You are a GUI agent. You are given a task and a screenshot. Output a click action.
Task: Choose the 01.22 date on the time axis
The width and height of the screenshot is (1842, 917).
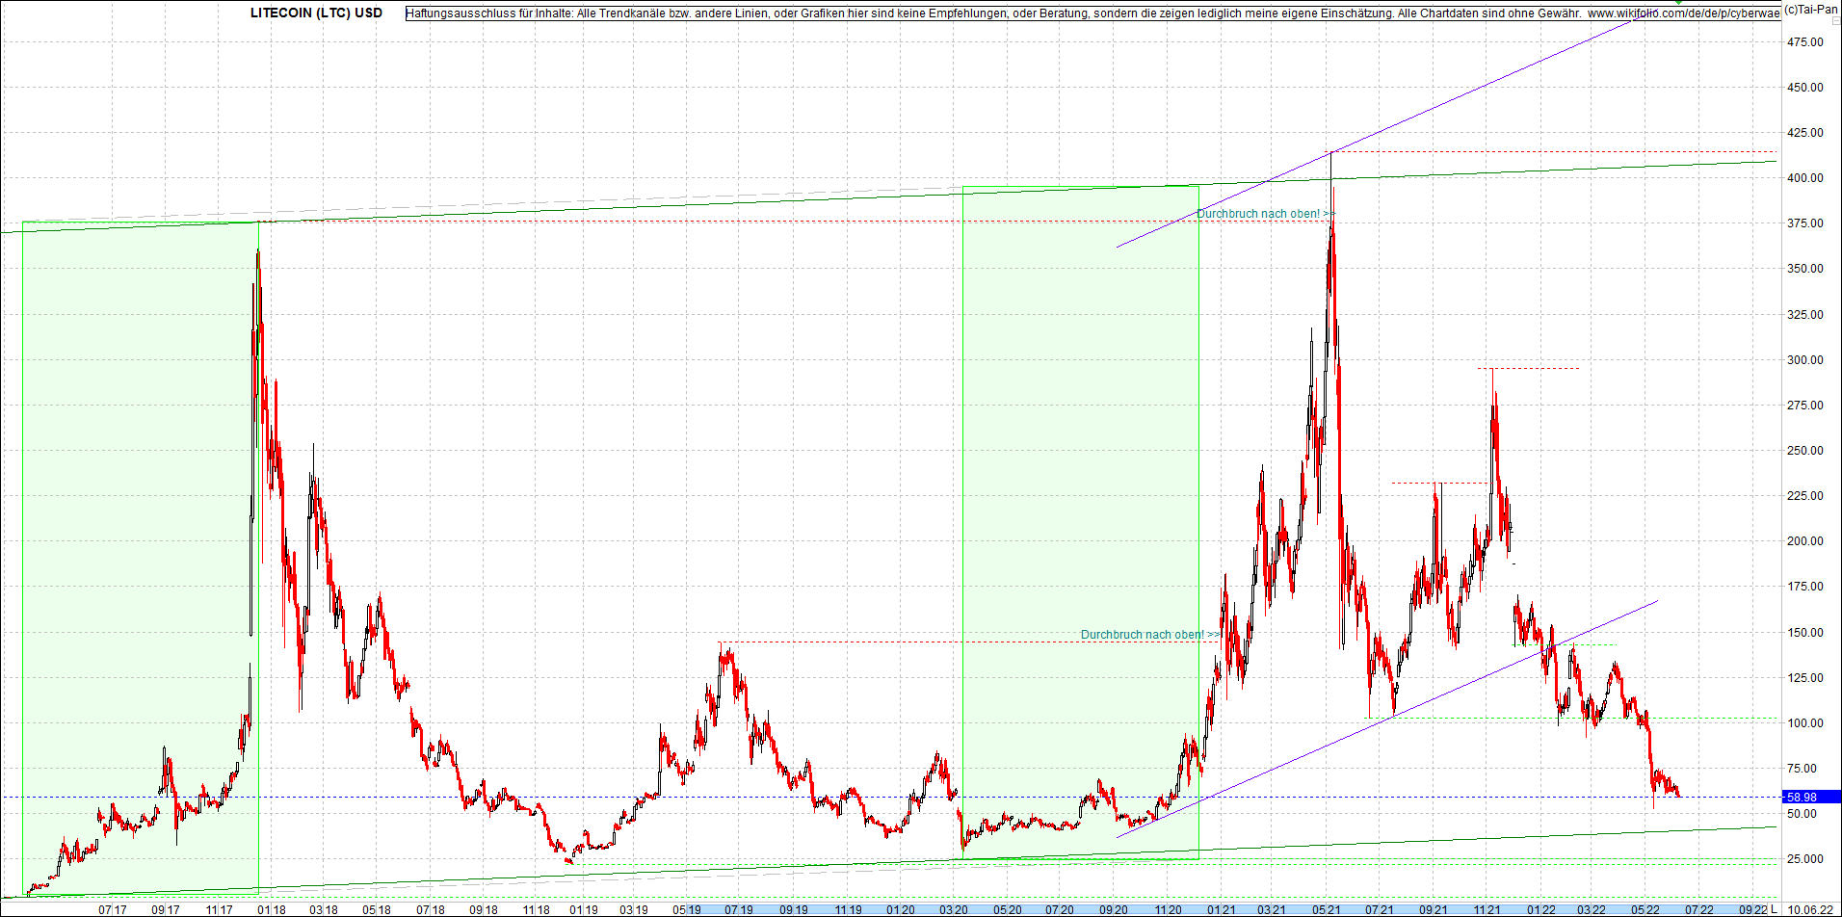click(x=1541, y=910)
